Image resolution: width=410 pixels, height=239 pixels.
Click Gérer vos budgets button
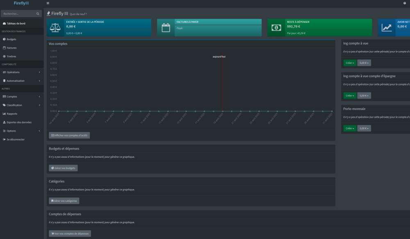(63, 168)
